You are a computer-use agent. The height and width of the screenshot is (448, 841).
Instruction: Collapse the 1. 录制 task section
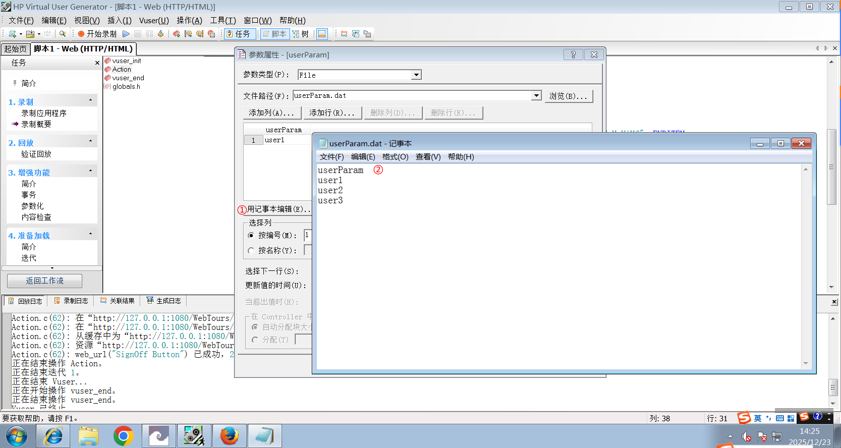click(x=91, y=100)
